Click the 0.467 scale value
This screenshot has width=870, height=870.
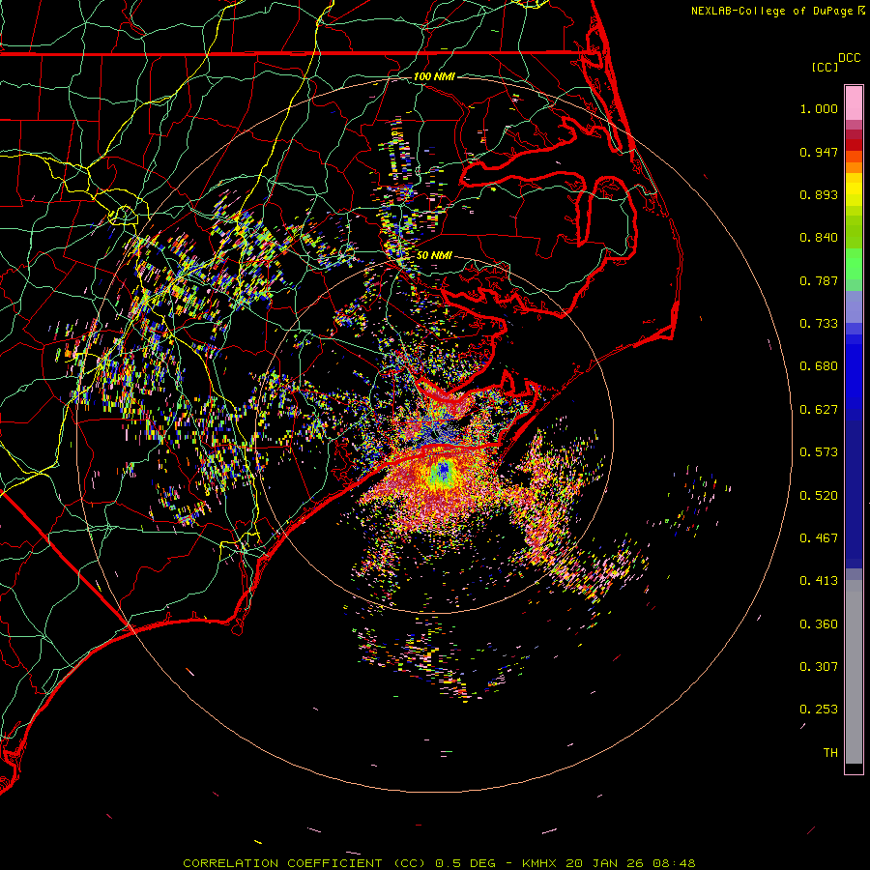click(x=819, y=538)
